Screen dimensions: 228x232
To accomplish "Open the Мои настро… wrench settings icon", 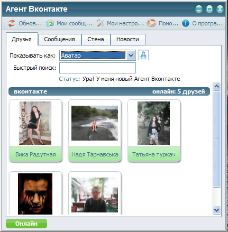I will (x=101, y=23).
